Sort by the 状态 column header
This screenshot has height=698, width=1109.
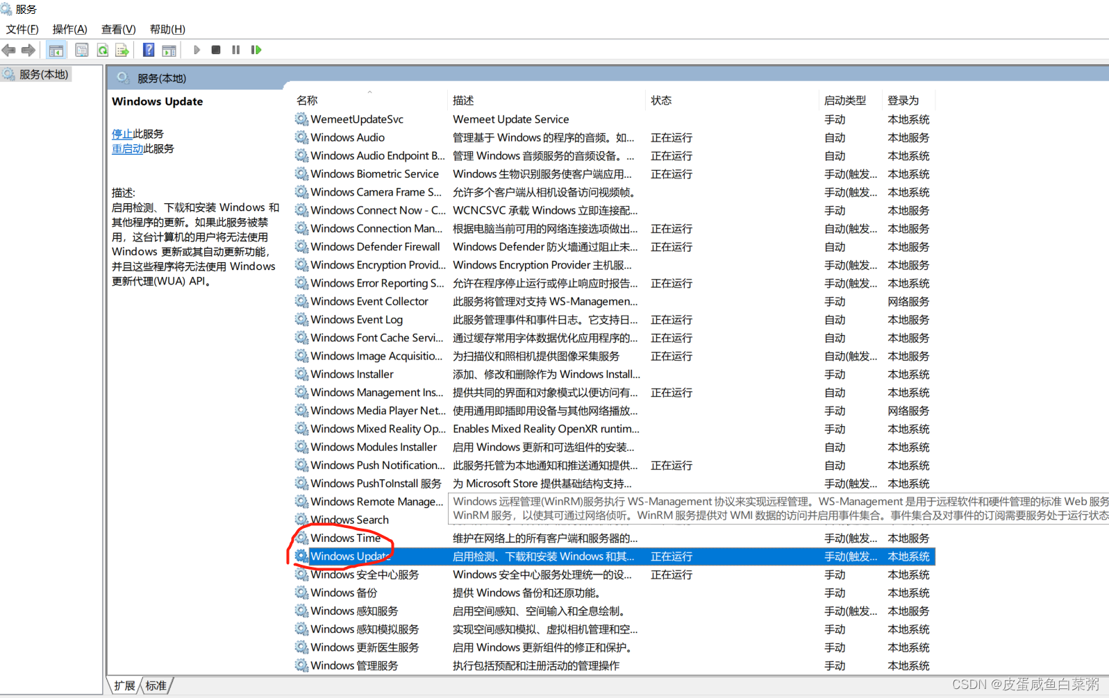coord(661,101)
